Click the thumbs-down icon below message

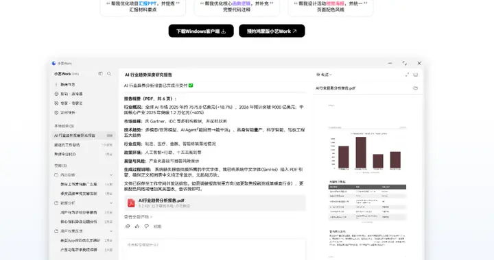pyautogui.click(x=147, y=226)
